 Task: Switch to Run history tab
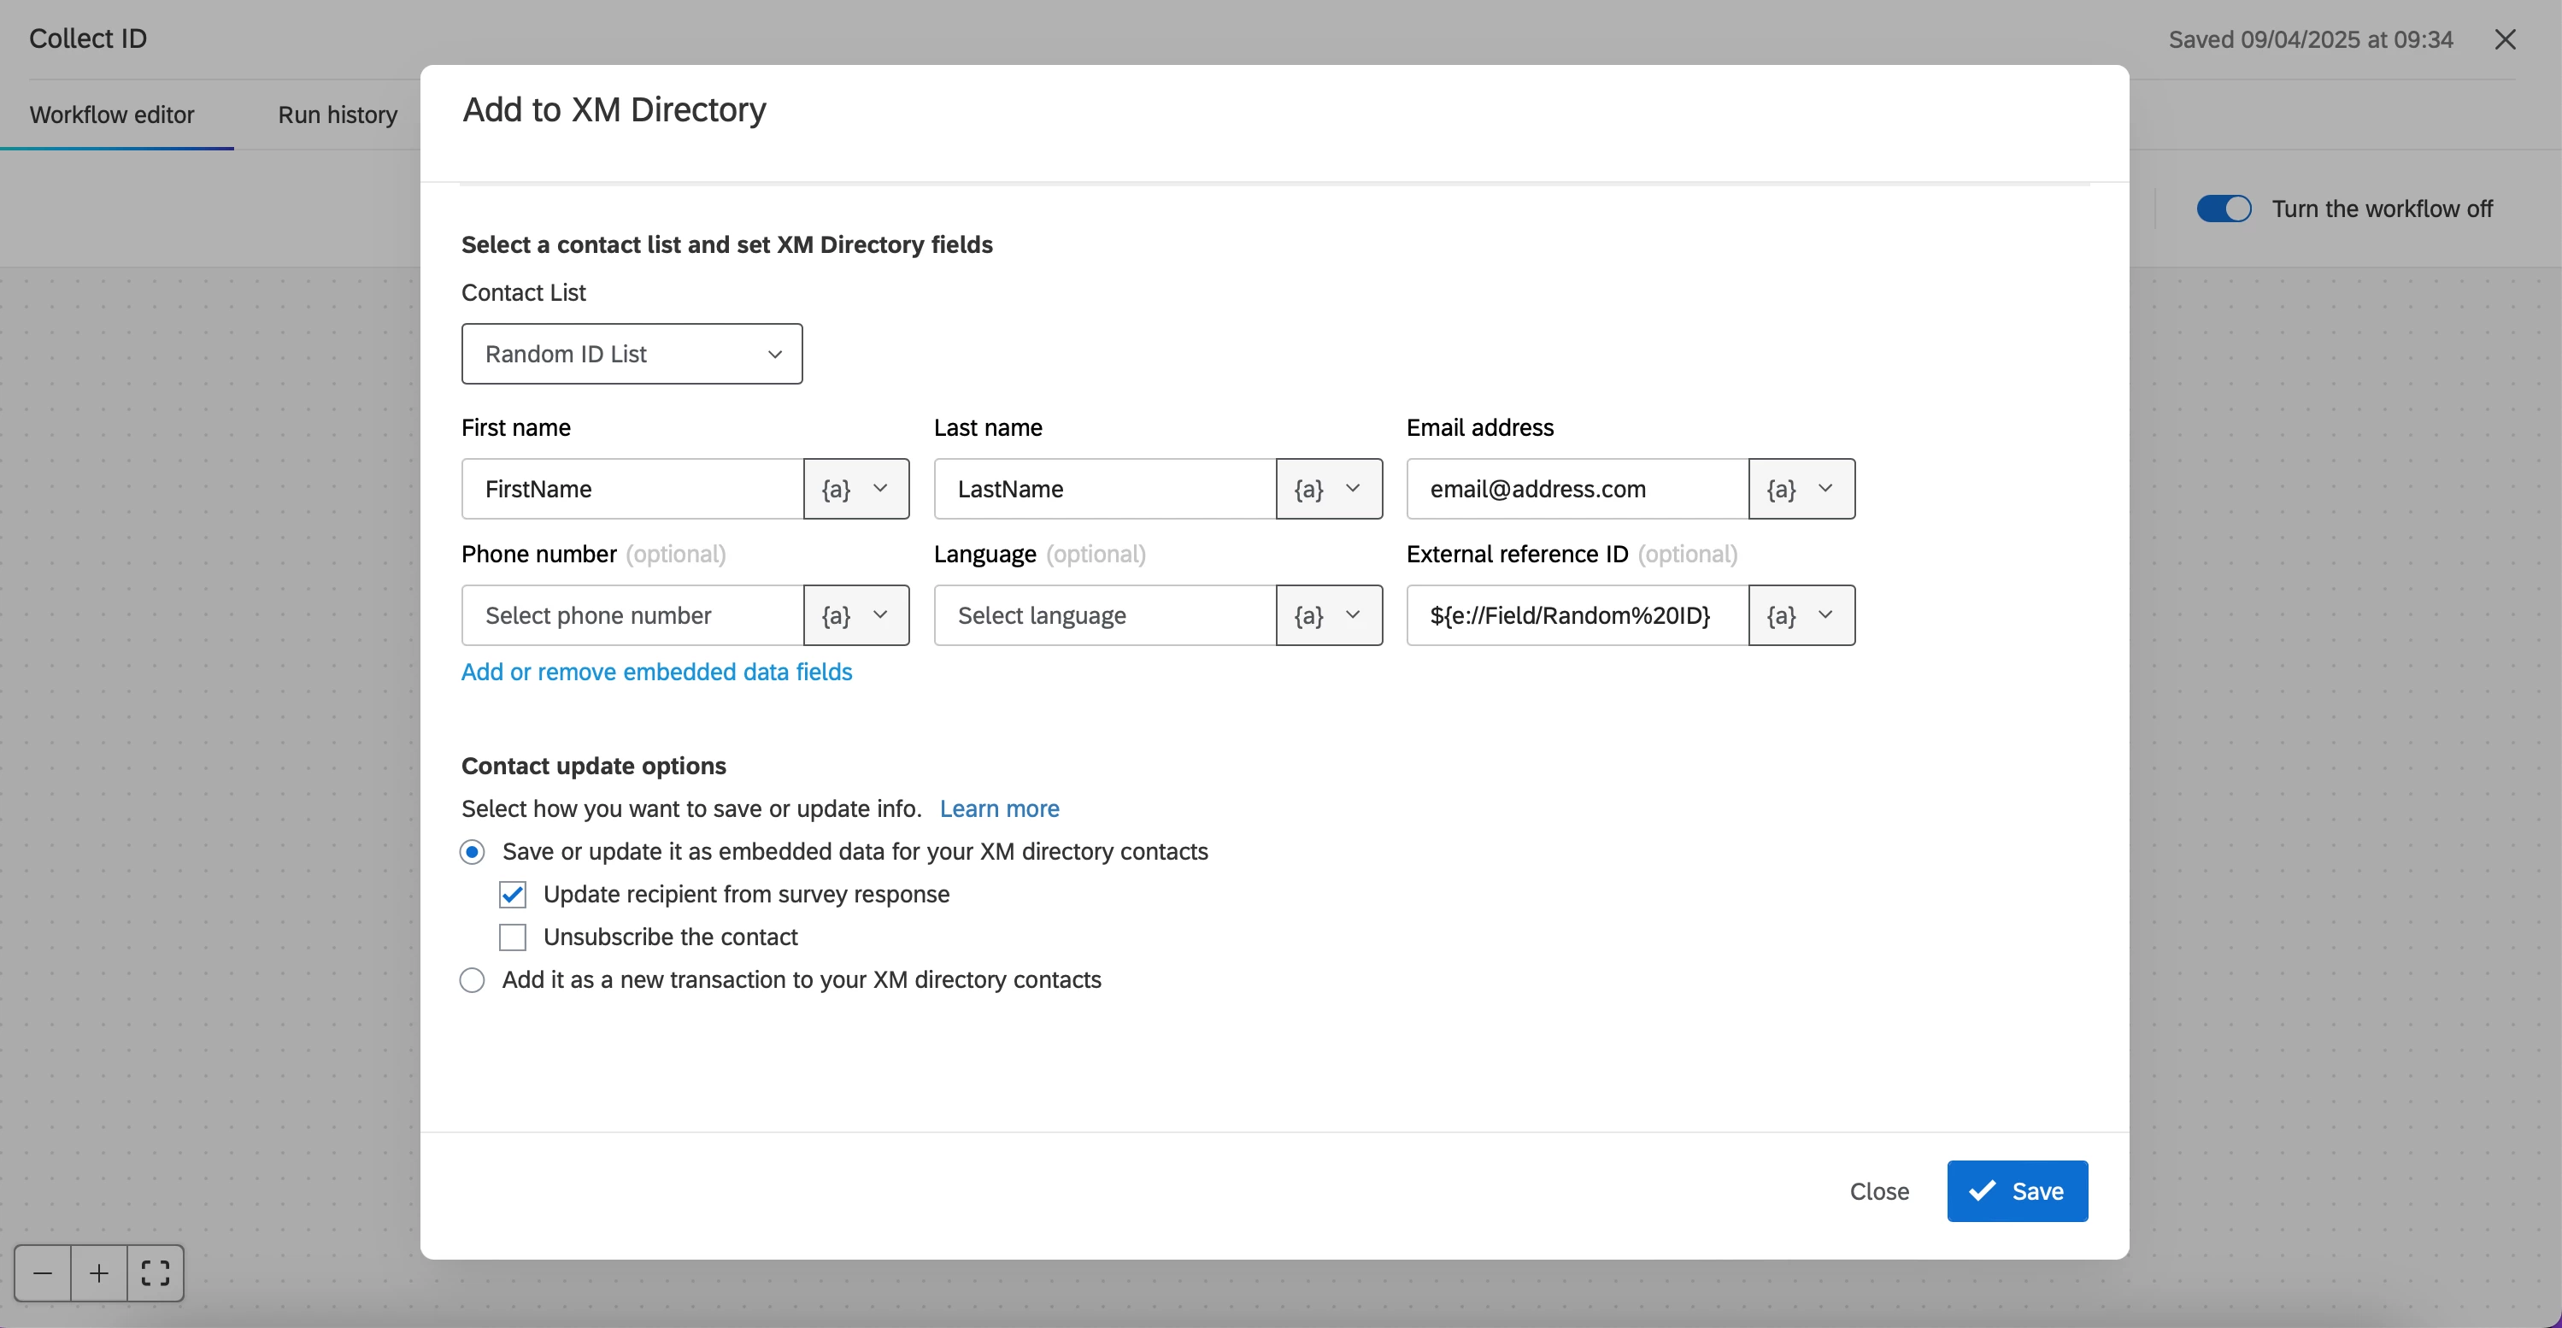(338, 115)
